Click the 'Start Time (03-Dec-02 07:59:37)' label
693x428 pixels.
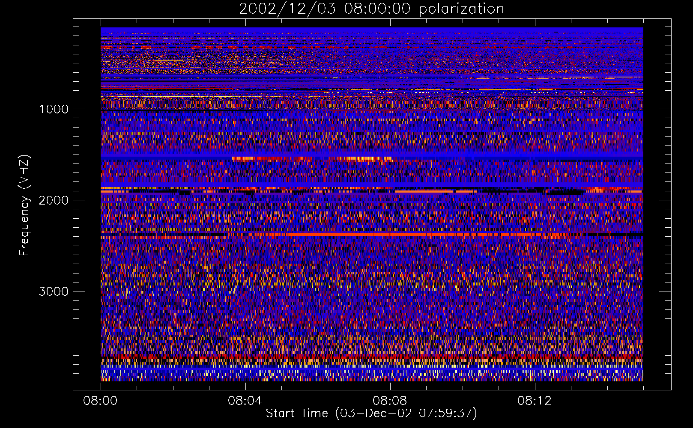click(x=371, y=413)
